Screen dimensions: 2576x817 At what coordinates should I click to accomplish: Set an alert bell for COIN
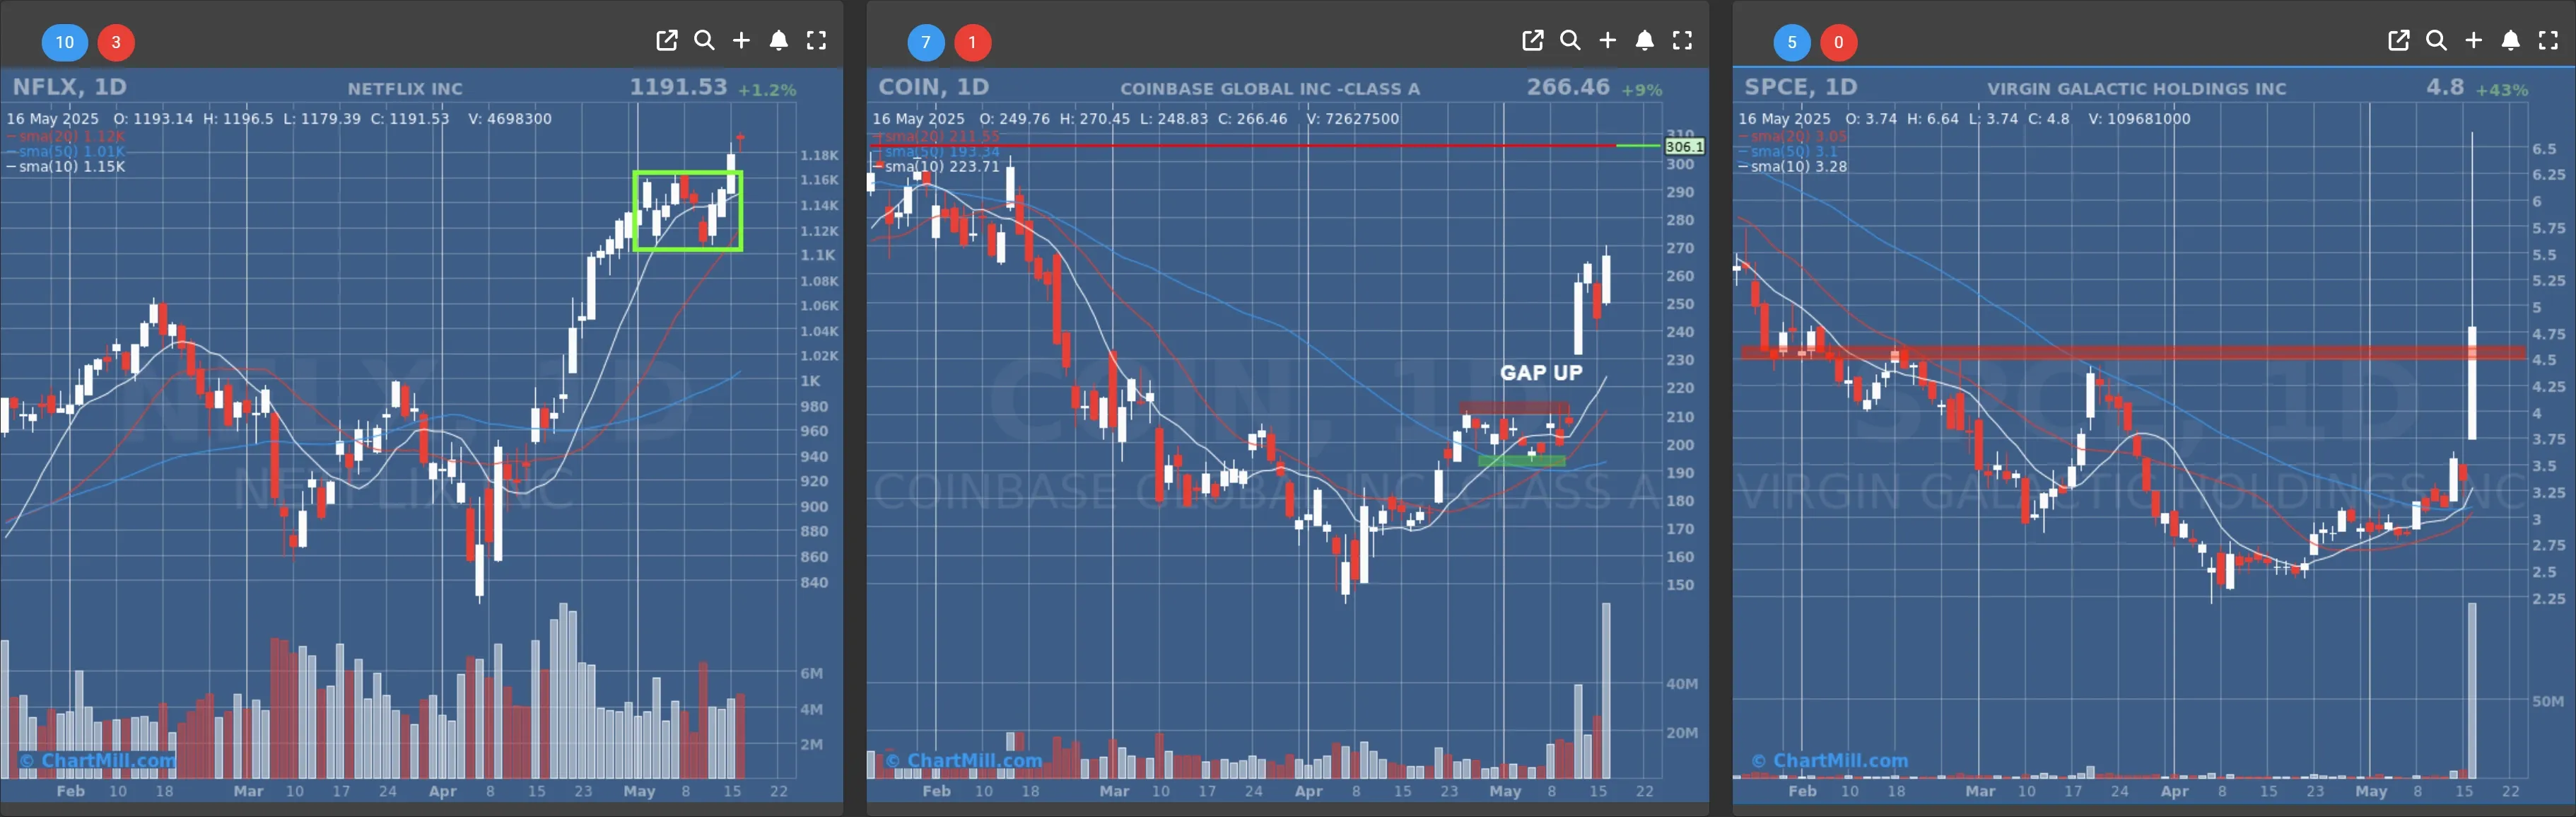click(x=1645, y=40)
